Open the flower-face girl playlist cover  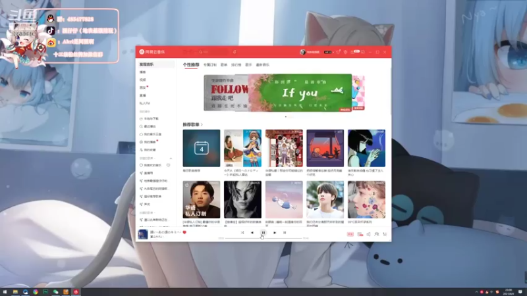tap(366, 200)
